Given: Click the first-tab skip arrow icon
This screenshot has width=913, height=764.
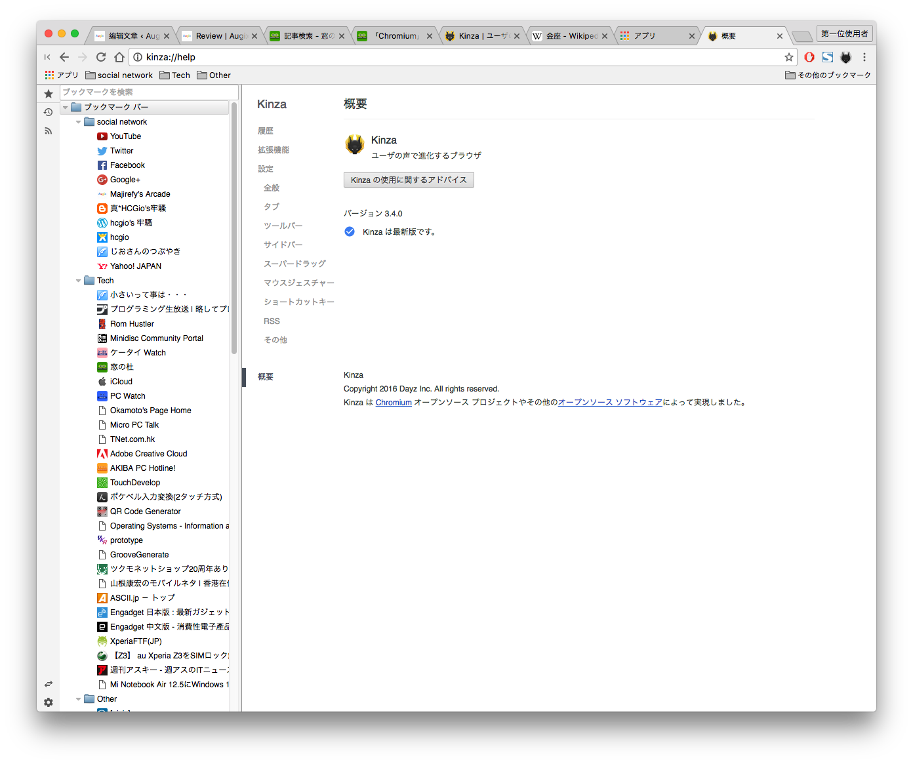Looking at the screenshot, I should [47, 57].
